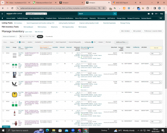Viewport: 167px width, 133px height.
Task: Click the bookmark flag icon in navigation bar
Action: tap(2, 18)
